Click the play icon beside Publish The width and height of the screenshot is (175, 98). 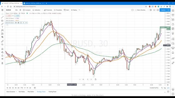click(169, 10)
